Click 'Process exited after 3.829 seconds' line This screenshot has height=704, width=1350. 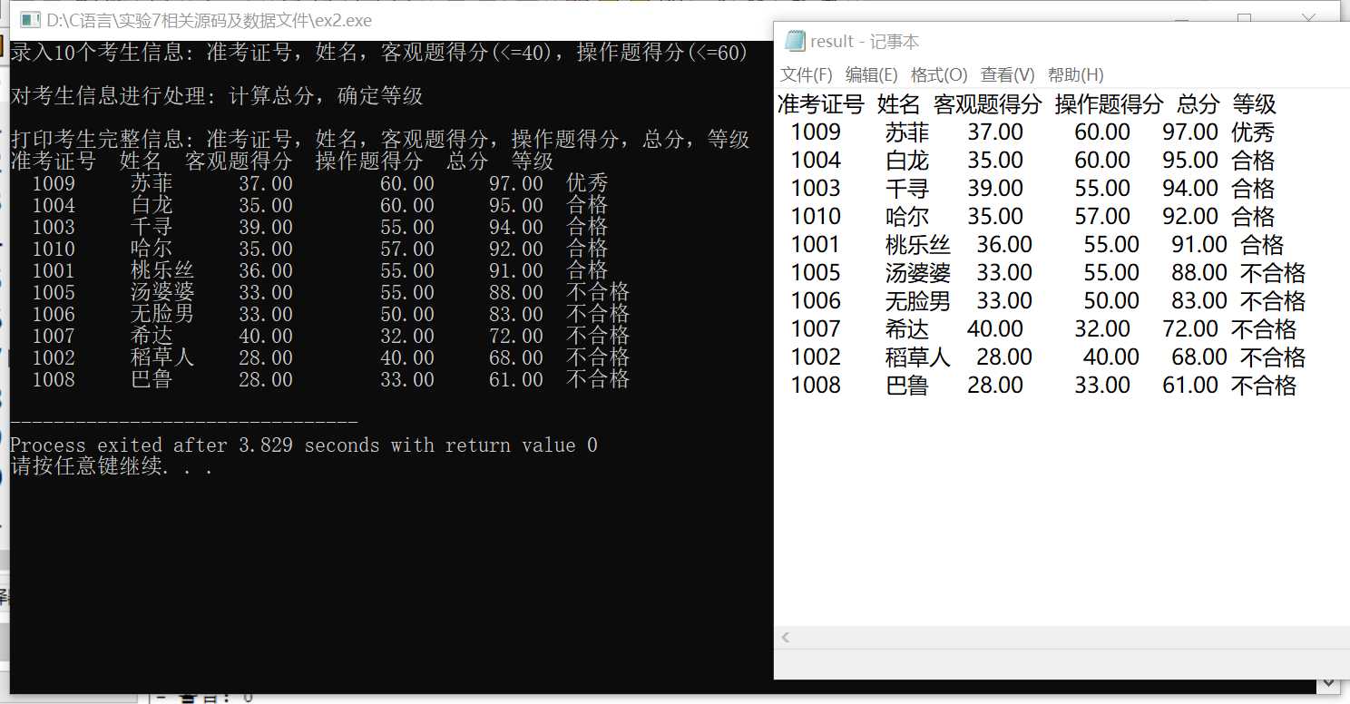tap(304, 445)
